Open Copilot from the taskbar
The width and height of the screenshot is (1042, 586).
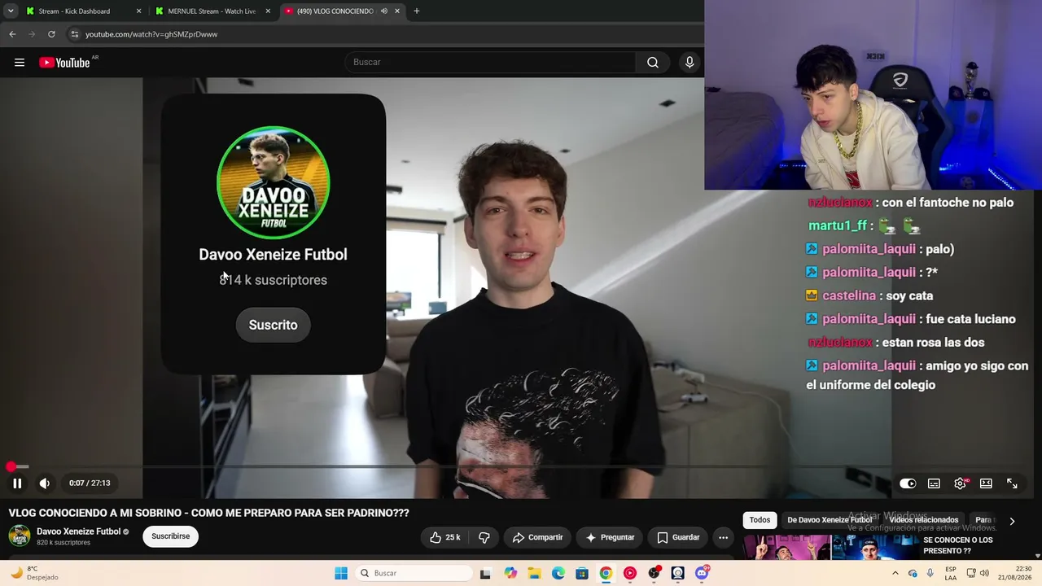[x=510, y=573]
